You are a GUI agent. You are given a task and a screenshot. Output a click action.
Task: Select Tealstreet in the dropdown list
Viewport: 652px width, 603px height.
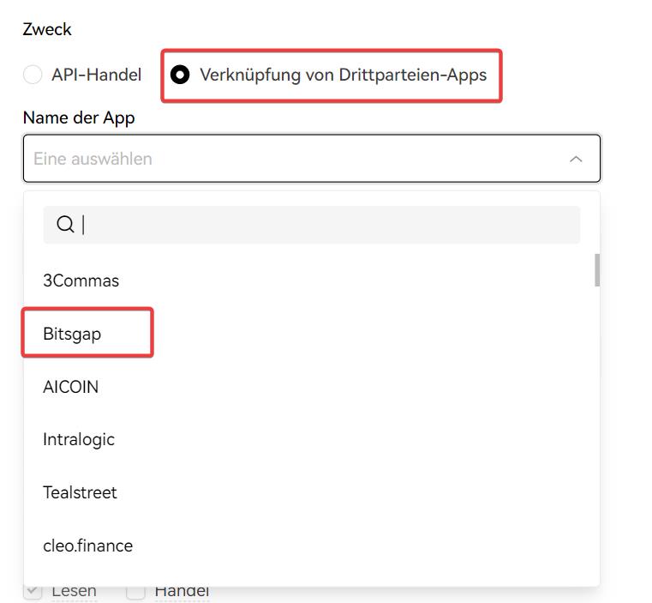pos(80,492)
